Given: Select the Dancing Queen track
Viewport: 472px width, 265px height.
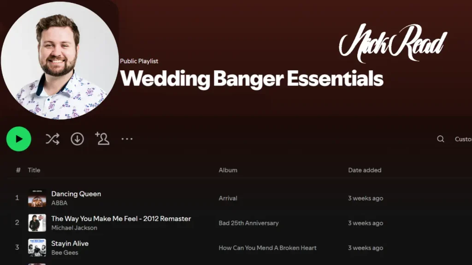Looking at the screenshot, I should [76, 194].
